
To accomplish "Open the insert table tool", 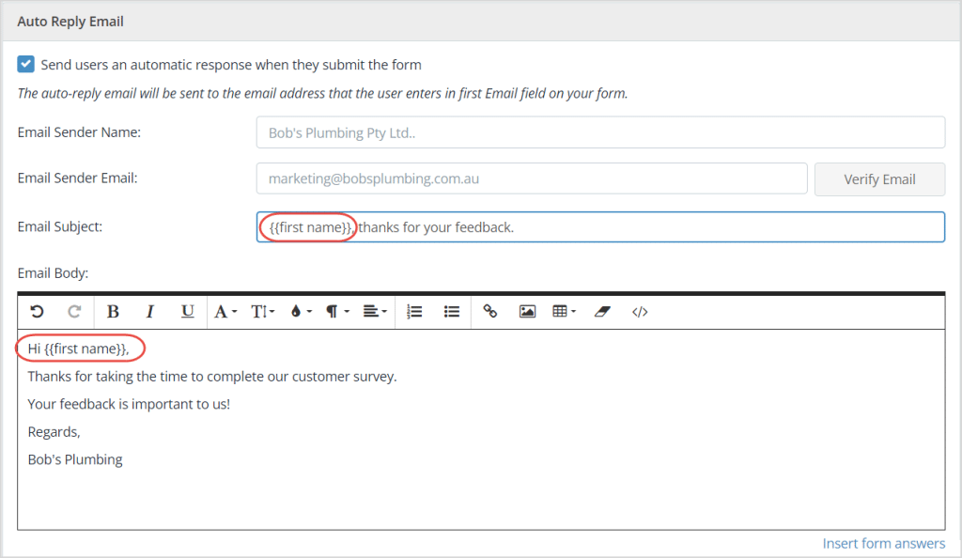I will (x=564, y=311).
